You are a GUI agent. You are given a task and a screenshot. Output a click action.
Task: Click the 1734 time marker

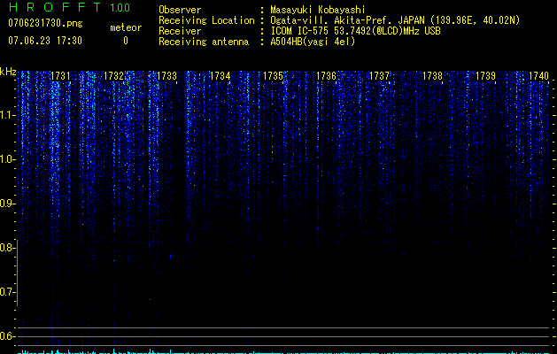[x=220, y=76]
